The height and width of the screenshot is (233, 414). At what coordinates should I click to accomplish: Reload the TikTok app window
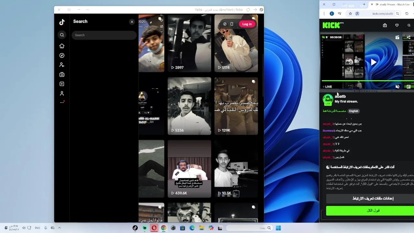pyautogui.click(x=248, y=10)
